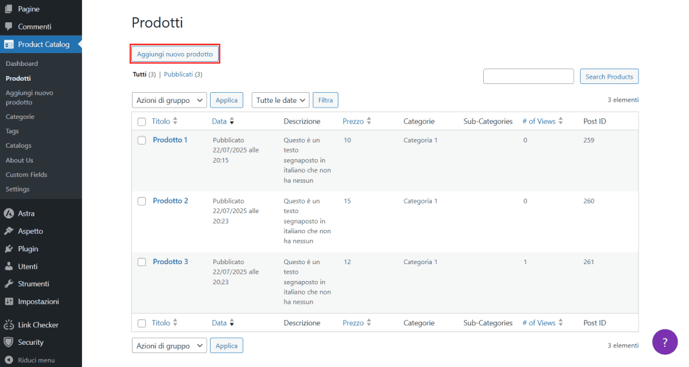Open Categorie in Product Catalog submenu

pyautogui.click(x=20, y=117)
